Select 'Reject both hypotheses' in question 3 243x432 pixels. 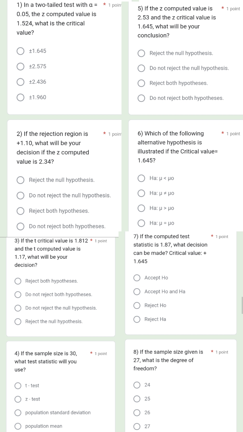[x=18, y=281]
